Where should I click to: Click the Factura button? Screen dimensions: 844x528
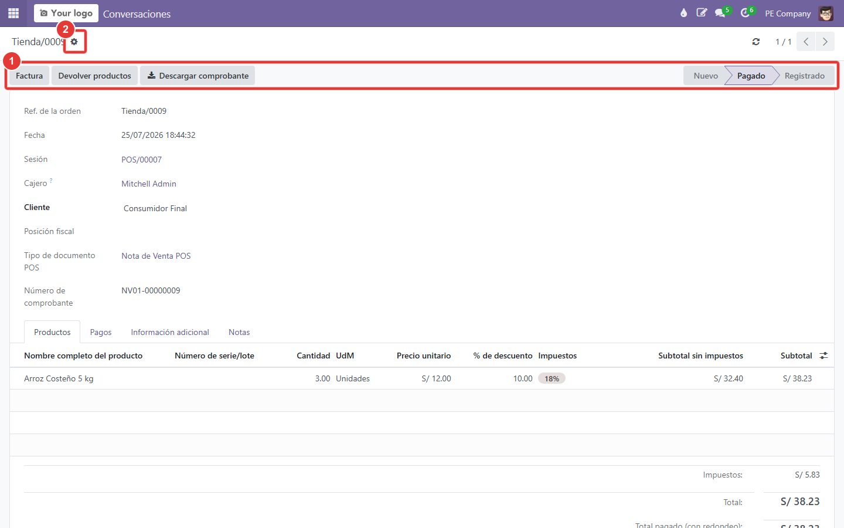(29, 76)
